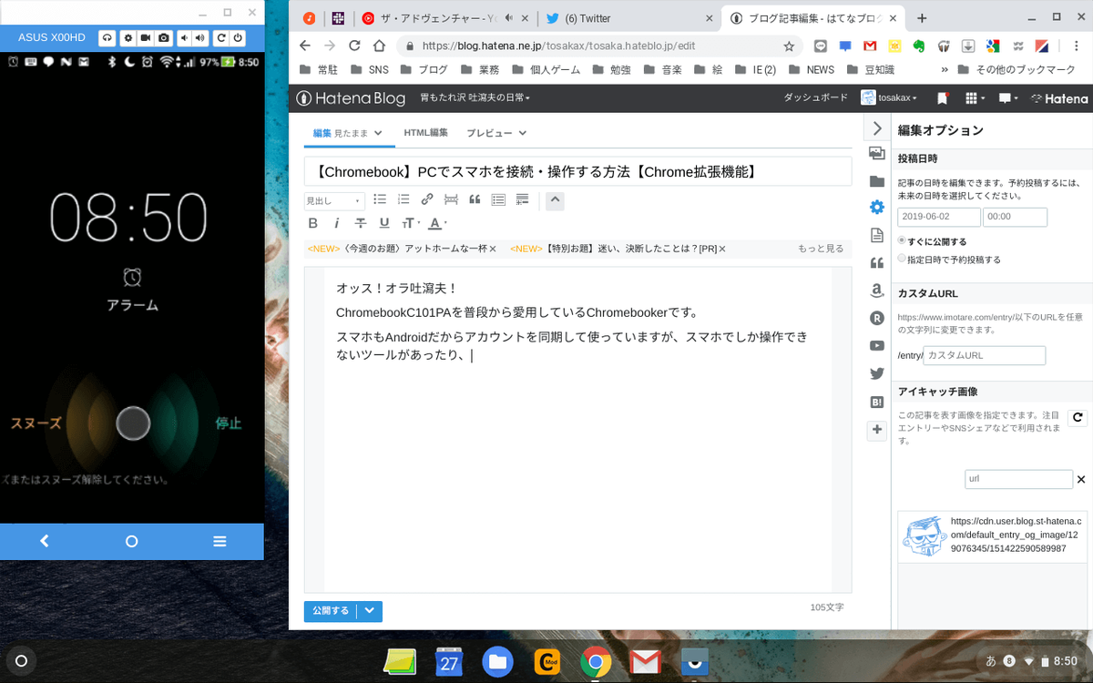1093x683 pixels.
Task: Lower the phone volume in mirroring toolbar
Action: pos(183,37)
